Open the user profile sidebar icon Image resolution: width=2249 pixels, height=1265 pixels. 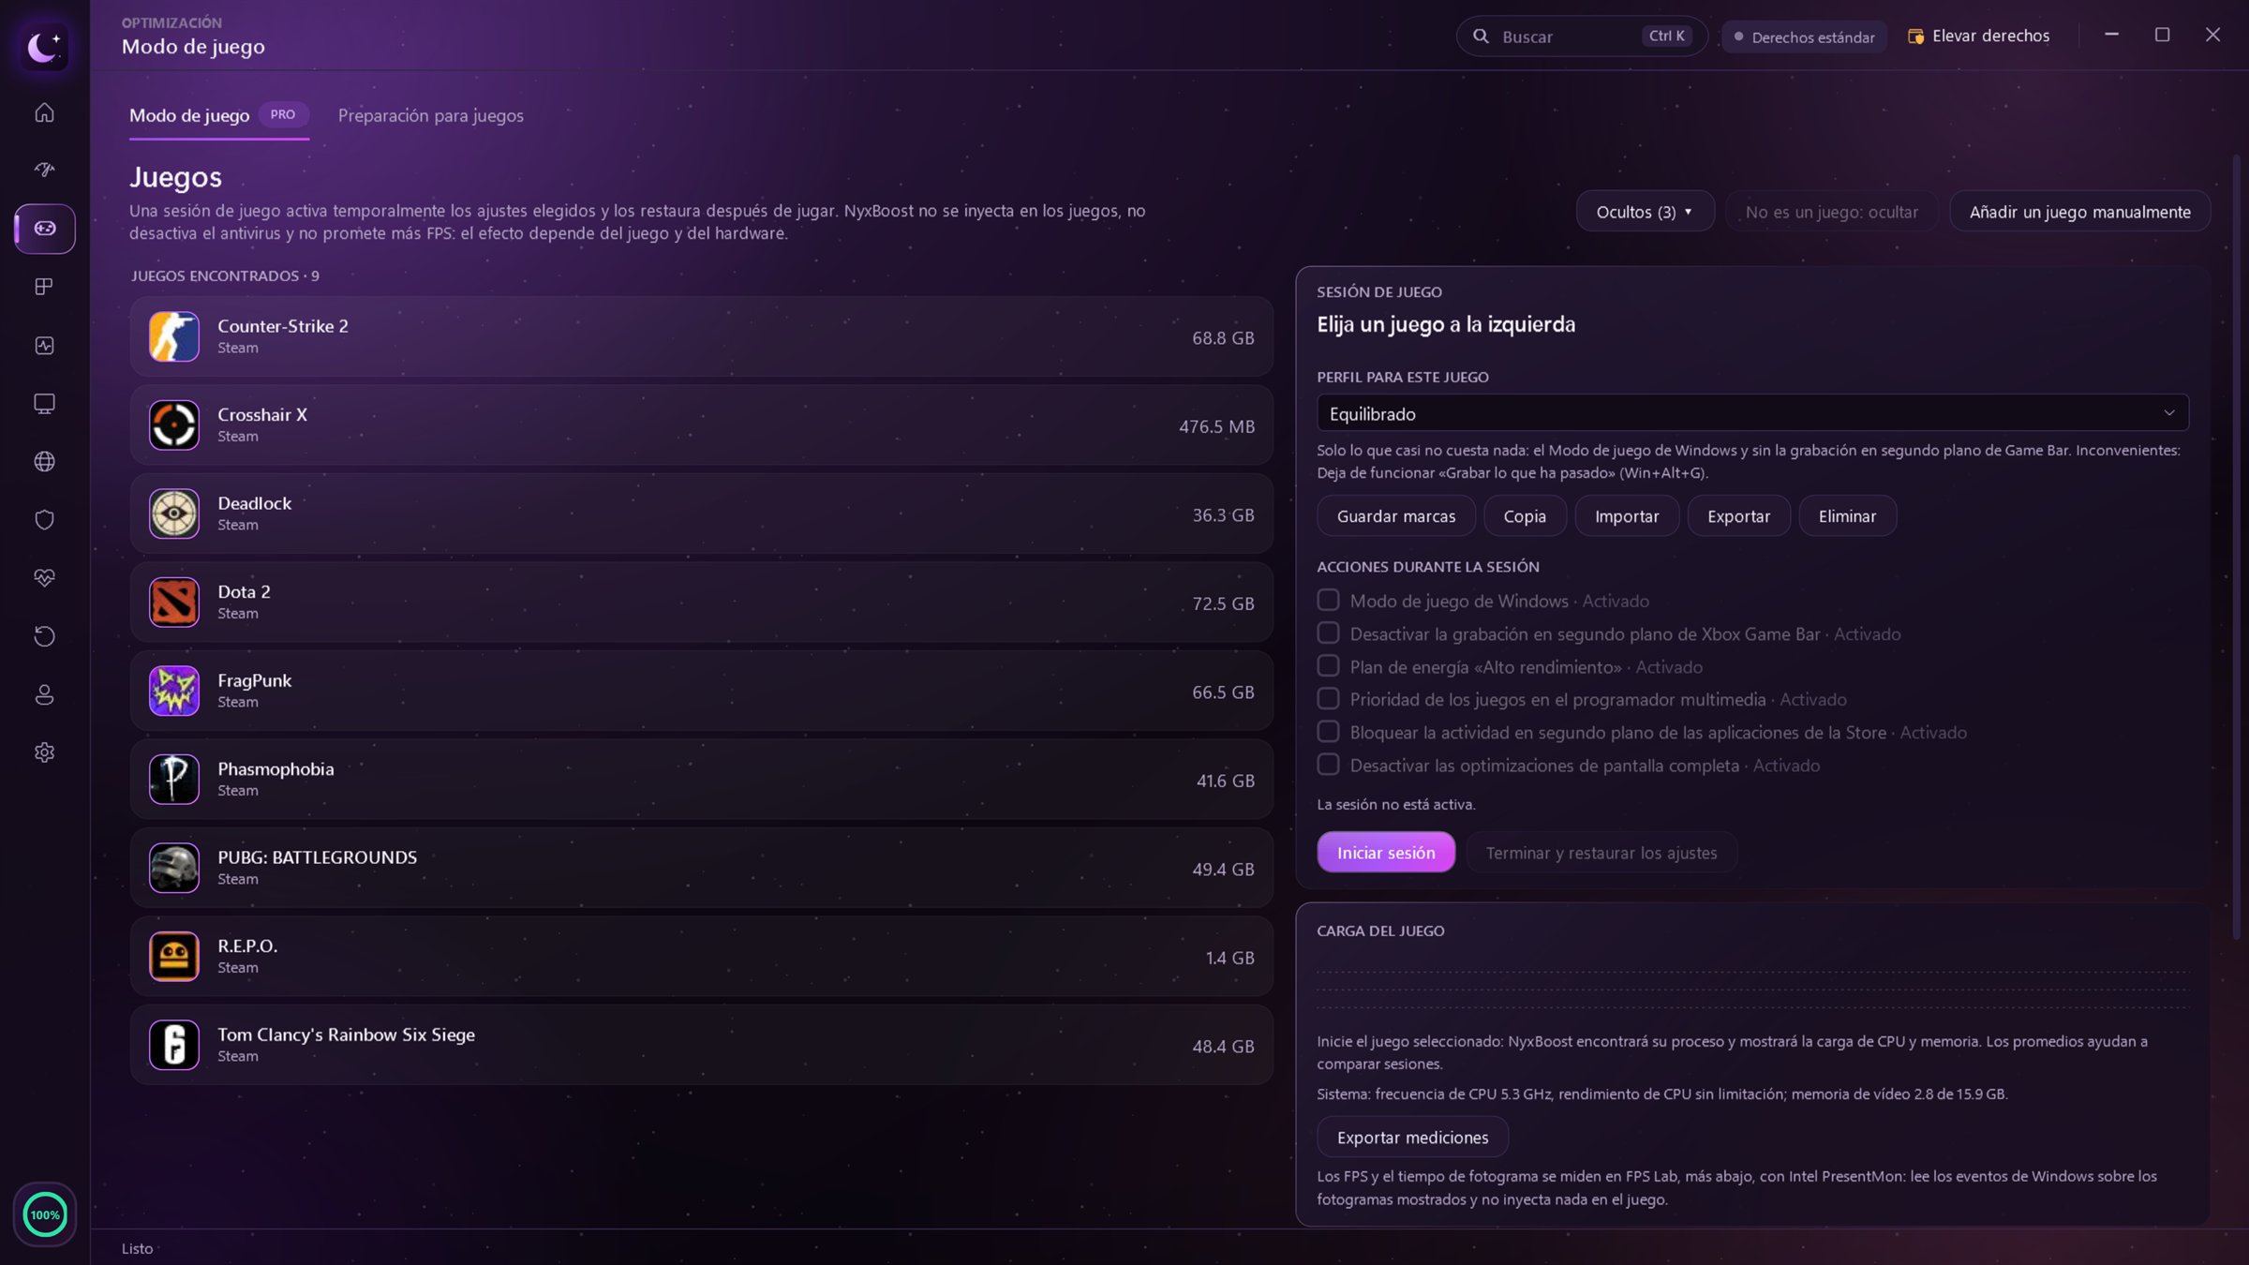[44, 694]
